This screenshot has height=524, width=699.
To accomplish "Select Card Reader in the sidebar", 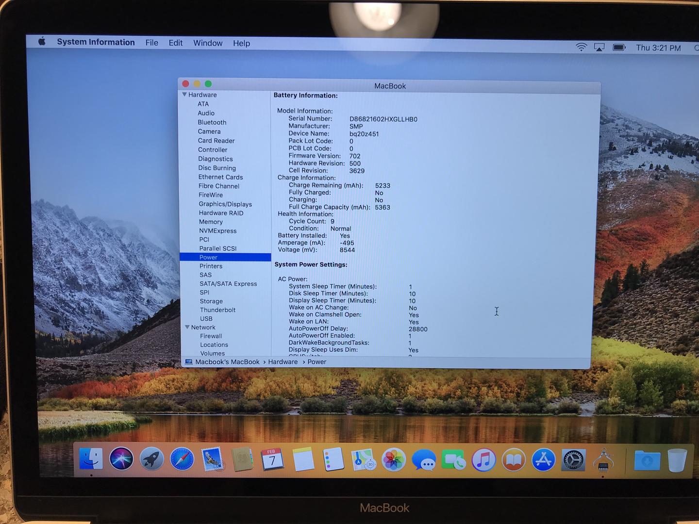I will (216, 141).
